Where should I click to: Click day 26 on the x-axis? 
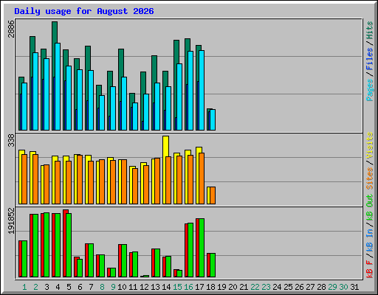click(x=299, y=287)
